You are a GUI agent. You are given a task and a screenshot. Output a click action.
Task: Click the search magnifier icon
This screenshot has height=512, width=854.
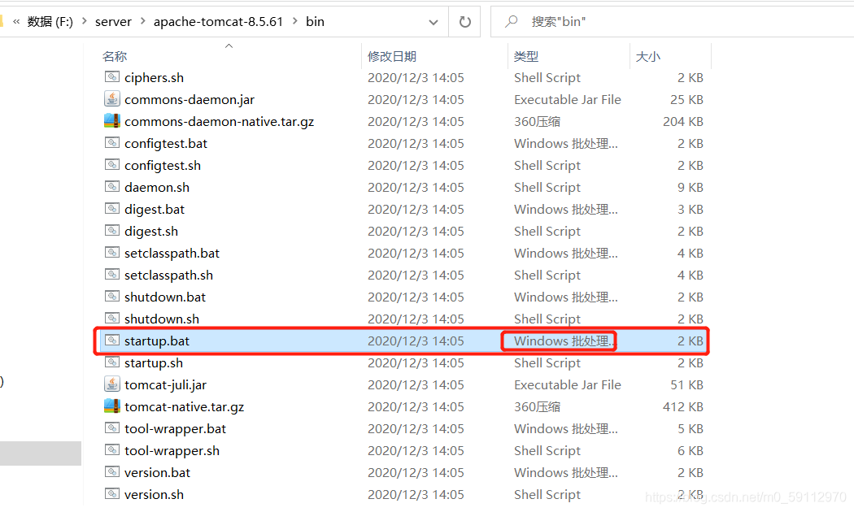click(x=511, y=21)
